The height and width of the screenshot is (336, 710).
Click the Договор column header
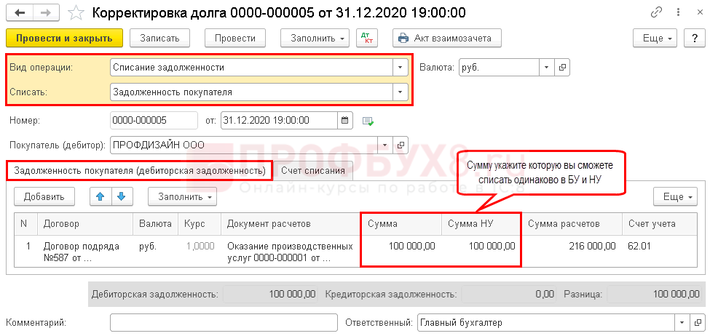(x=86, y=224)
